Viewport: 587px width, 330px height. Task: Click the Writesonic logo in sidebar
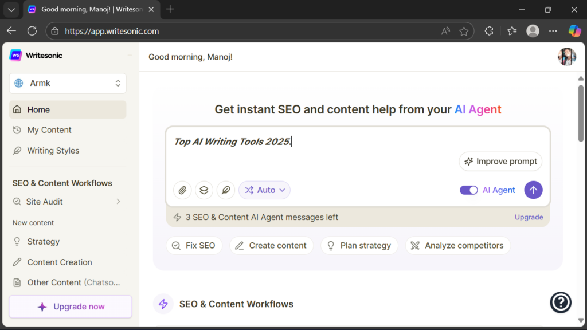pyautogui.click(x=36, y=56)
